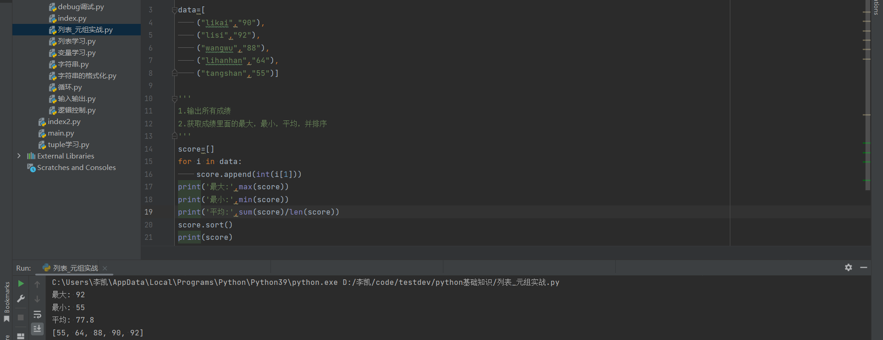The height and width of the screenshot is (340, 883).
Task: Click the Bookmarks ribbon icon
Action: (6, 319)
